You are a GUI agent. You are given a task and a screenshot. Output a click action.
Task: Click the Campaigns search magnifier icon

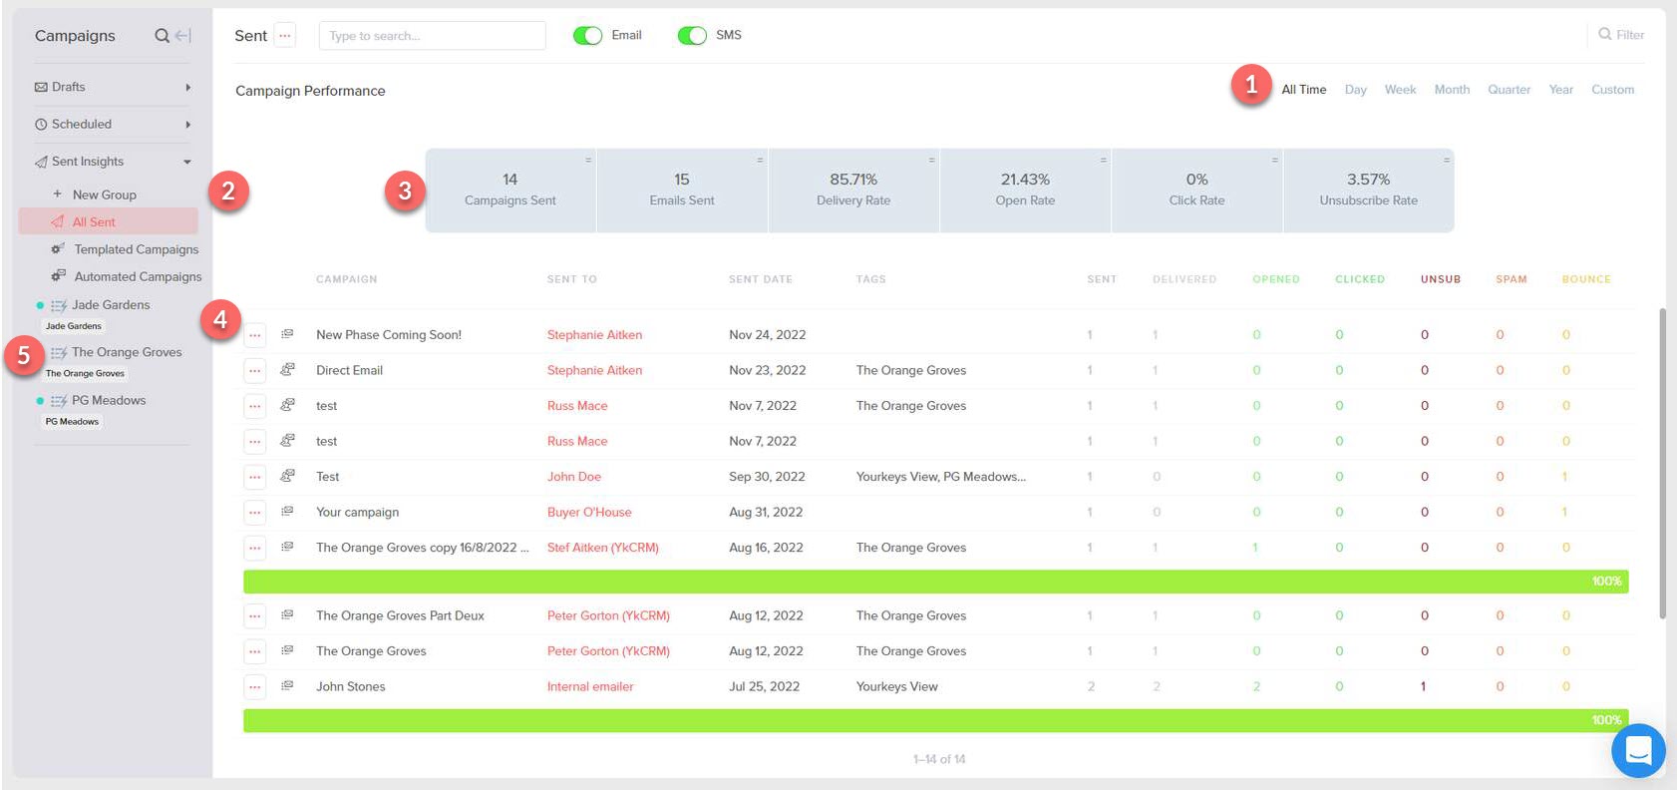[x=162, y=36]
